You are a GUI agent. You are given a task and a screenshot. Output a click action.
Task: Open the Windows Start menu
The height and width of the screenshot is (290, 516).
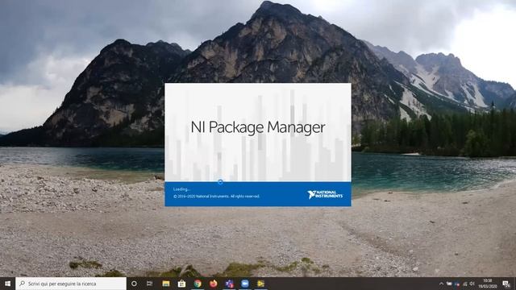point(7,284)
